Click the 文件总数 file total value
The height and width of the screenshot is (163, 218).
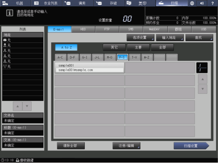click(209, 23)
